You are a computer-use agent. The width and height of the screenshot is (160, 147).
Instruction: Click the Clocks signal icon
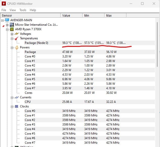[x=17, y=106]
